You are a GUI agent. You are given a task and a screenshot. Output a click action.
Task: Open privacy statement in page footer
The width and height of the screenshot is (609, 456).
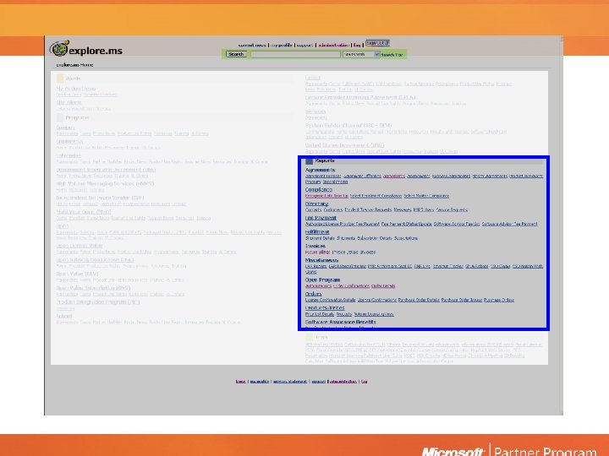coord(290,382)
